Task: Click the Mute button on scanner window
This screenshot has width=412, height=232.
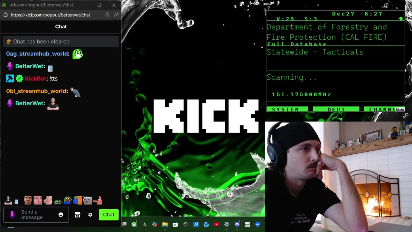Action: pyautogui.click(x=400, y=110)
